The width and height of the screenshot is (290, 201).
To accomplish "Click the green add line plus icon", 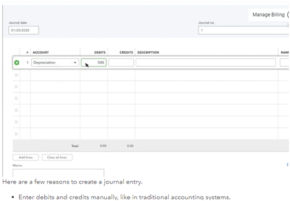I will [x=16, y=62].
